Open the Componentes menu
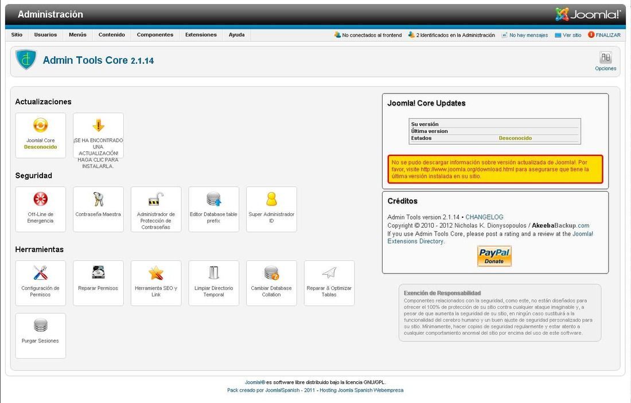Screen dimensions: 631x403 coord(155,35)
